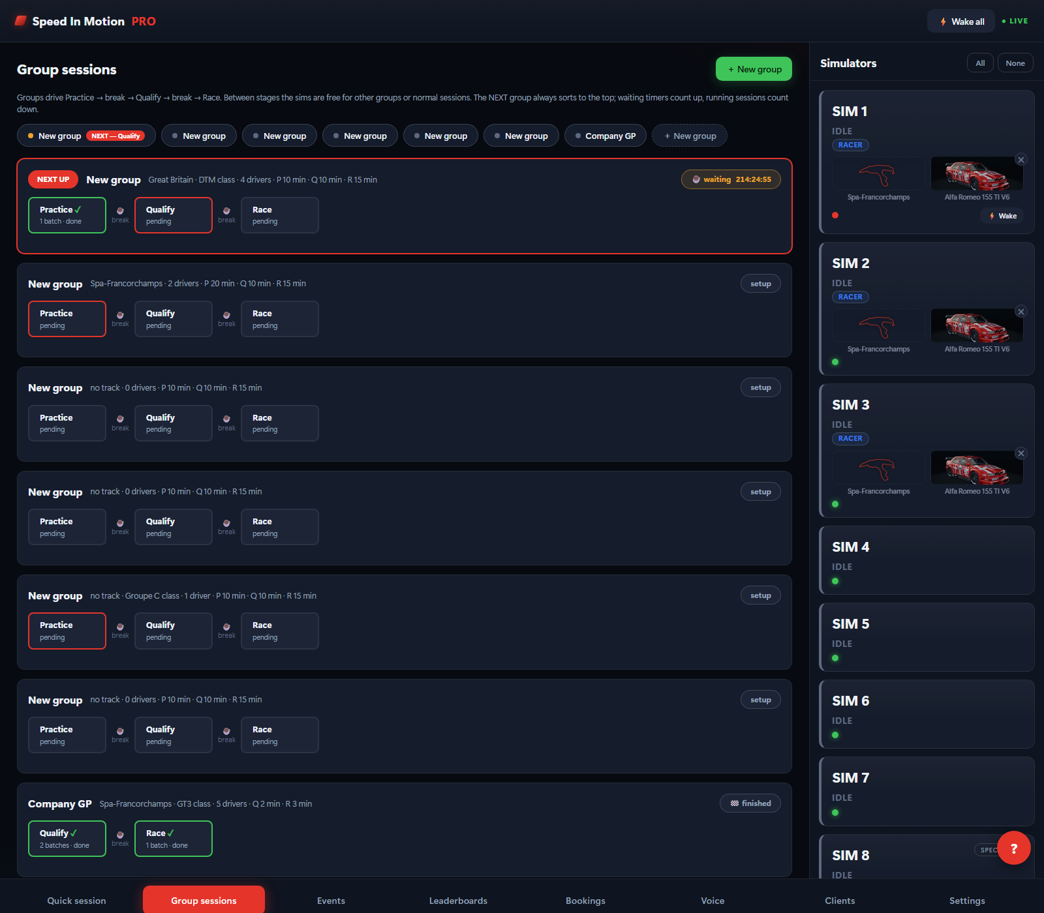Select Practice stage in the Groupe C group
Image resolution: width=1044 pixels, height=913 pixels.
(x=67, y=631)
